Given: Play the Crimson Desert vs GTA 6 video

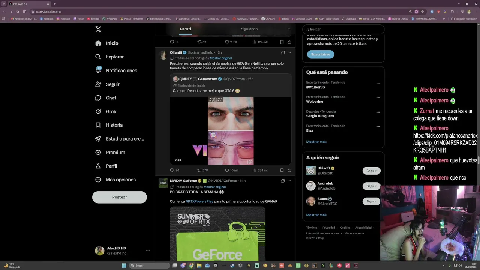Looking at the screenshot, I should (231, 131).
